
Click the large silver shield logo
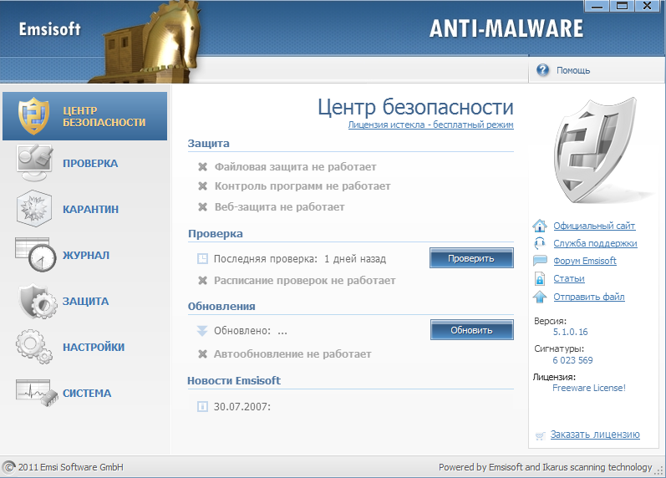click(x=596, y=150)
